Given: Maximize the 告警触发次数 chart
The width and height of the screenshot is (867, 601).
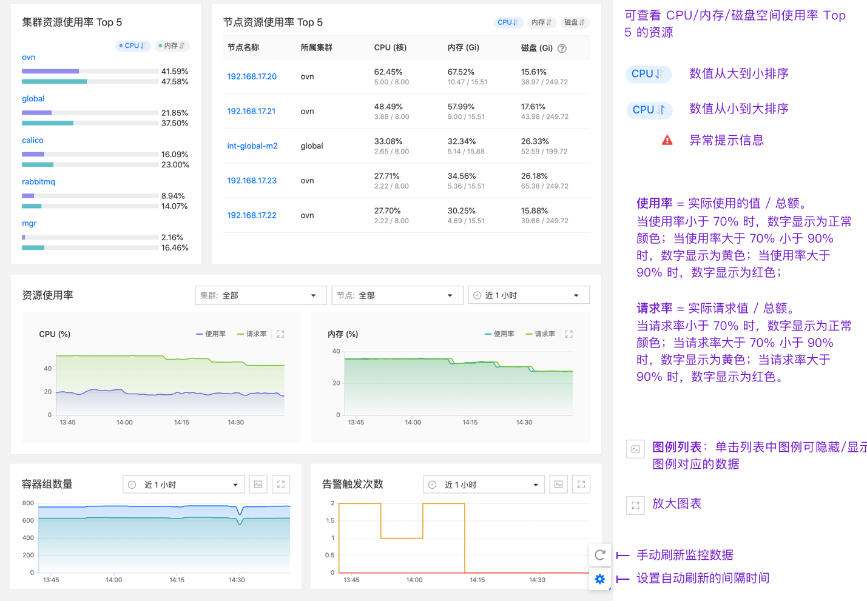Looking at the screenshot, I should pyautogui.click(x=581, y=485).
